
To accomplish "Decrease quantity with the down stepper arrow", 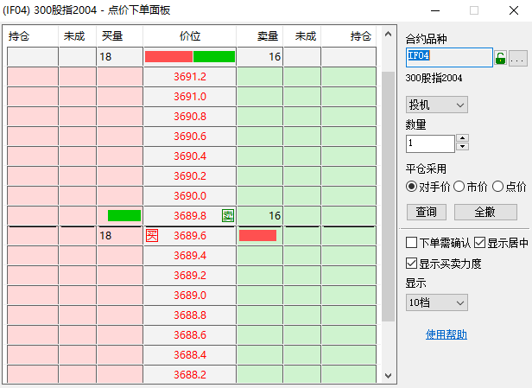I will tap(462, 147).
